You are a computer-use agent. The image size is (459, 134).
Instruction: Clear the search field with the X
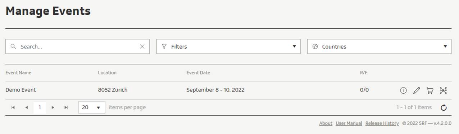coord(142,46)
